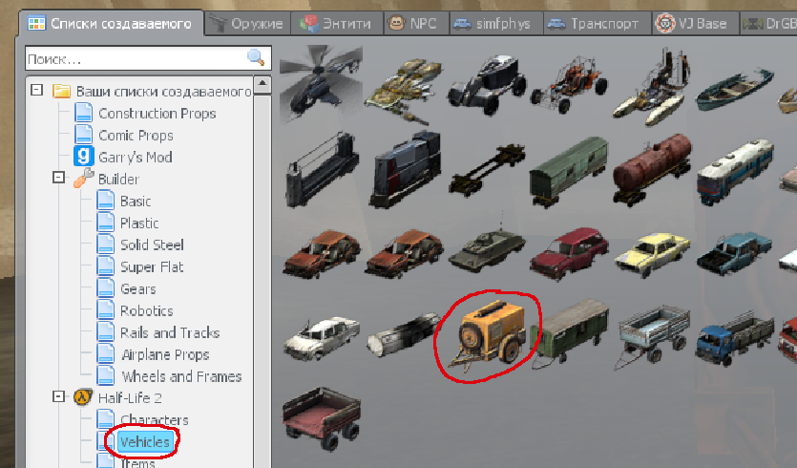Collapse the Ваши списки создаваемого tree node
Image resolution: width=797 pixels, height=468 pixels.
36,91
